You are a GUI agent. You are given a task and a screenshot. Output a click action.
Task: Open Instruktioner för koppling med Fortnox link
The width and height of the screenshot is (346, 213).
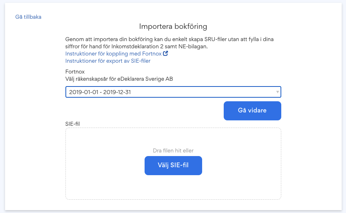pyautogui.click(x=113, y=54)
